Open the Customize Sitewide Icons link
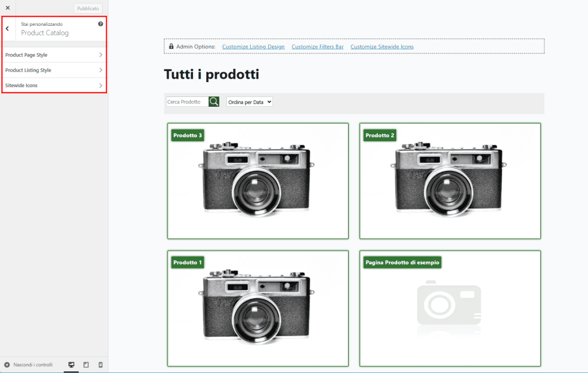This screenshot has width=588, height=373. click(x=382, y=46)
